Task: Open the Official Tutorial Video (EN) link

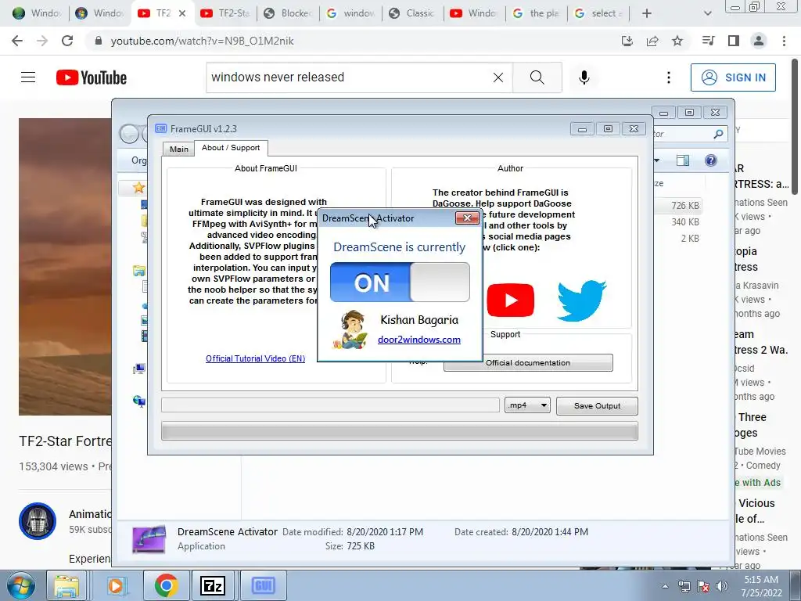Action: click(x=255, y=358)
